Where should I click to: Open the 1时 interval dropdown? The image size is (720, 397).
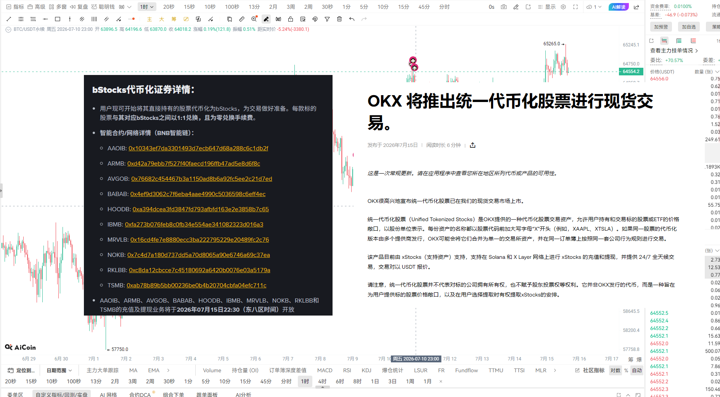pyautogui.click(x=146, y=7)
